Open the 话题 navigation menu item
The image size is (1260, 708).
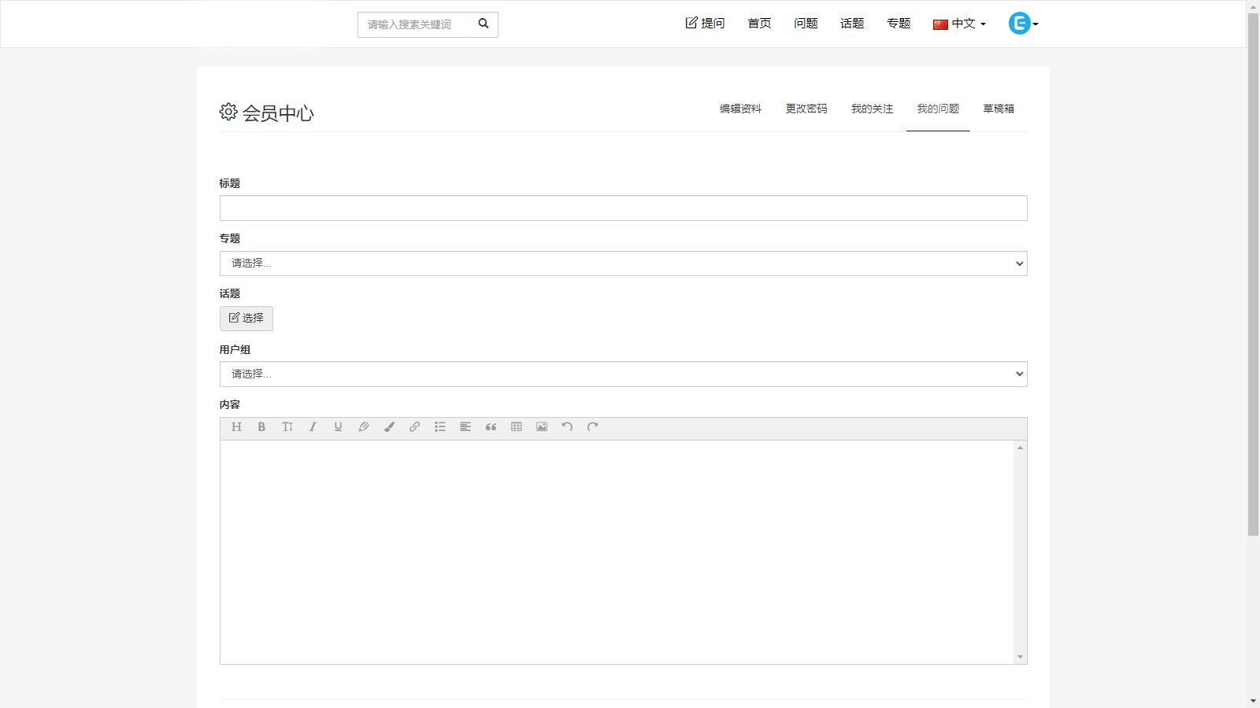851,24
